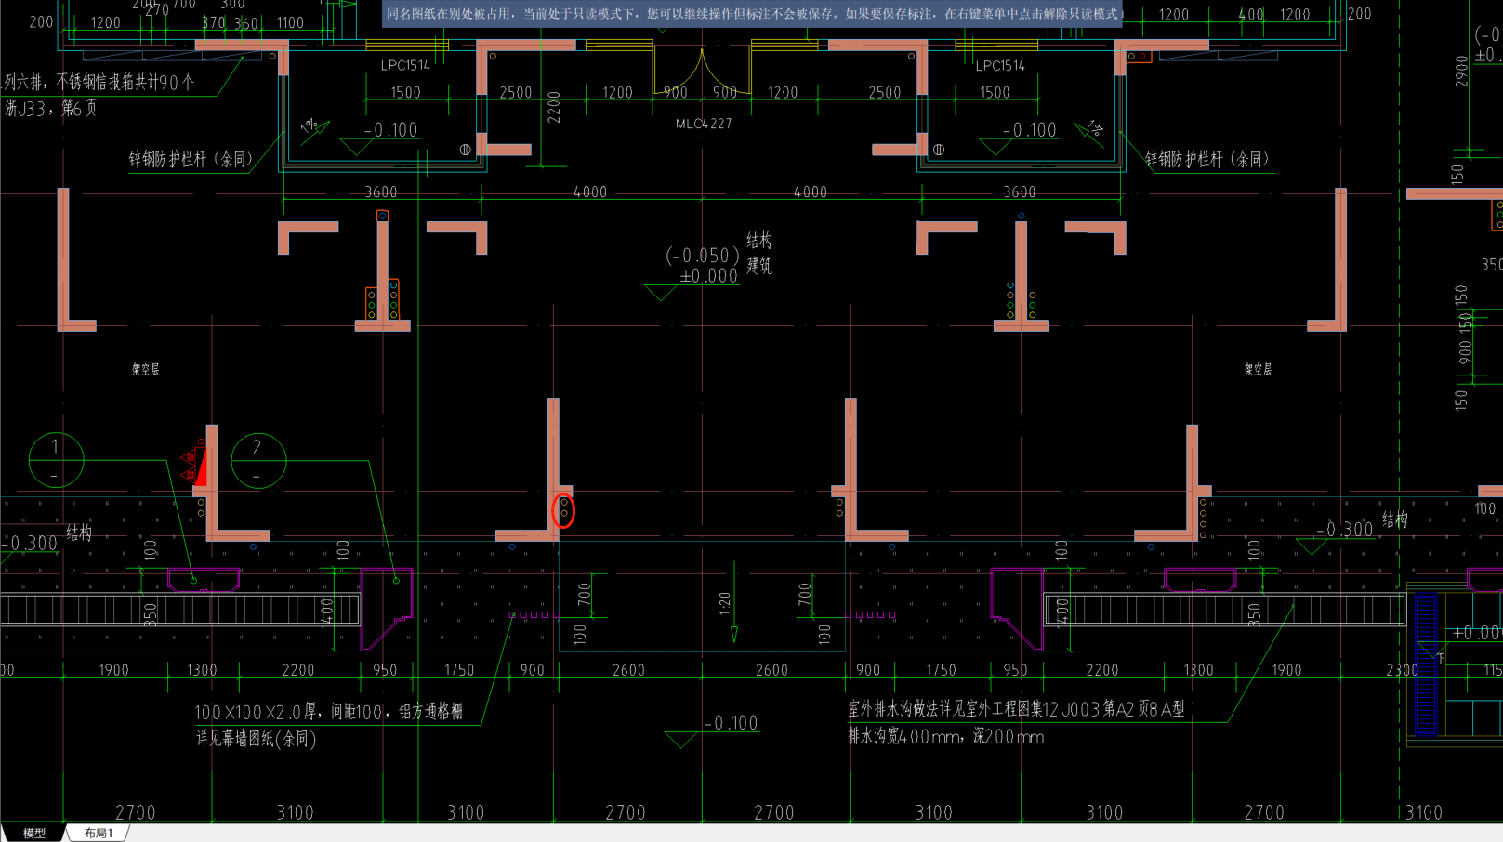Click the blue staircase symbol

tap(1426, 665)
